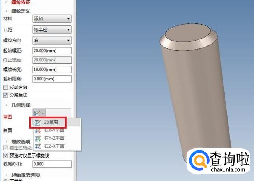Click the 起始距离 value field
254x181 pixels.
tap(52, 79)
